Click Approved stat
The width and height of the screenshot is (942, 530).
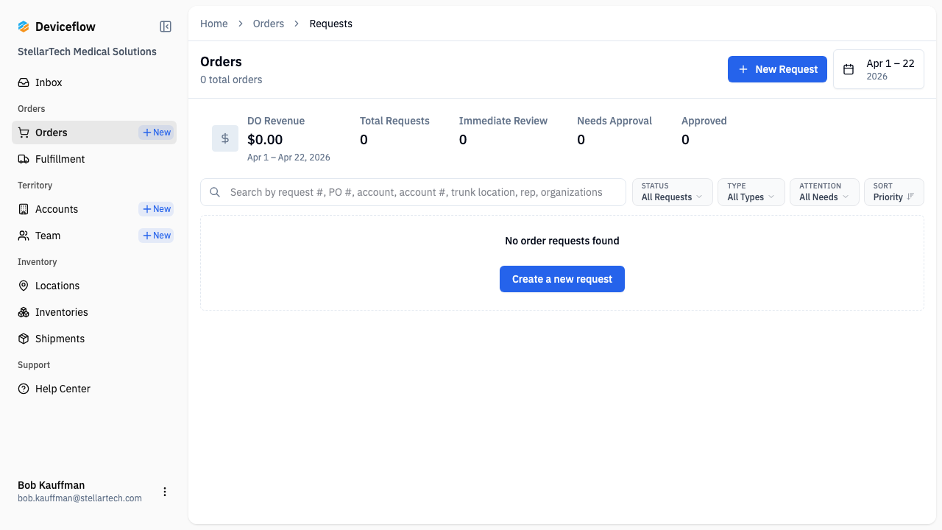pyautogui.click(x=704, y=131)
